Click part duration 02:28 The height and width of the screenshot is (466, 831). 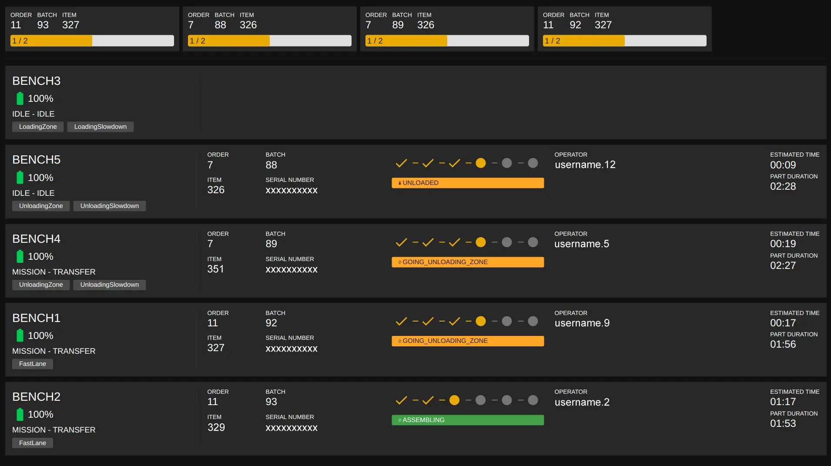pyautogui.click(x=783, y=187)
